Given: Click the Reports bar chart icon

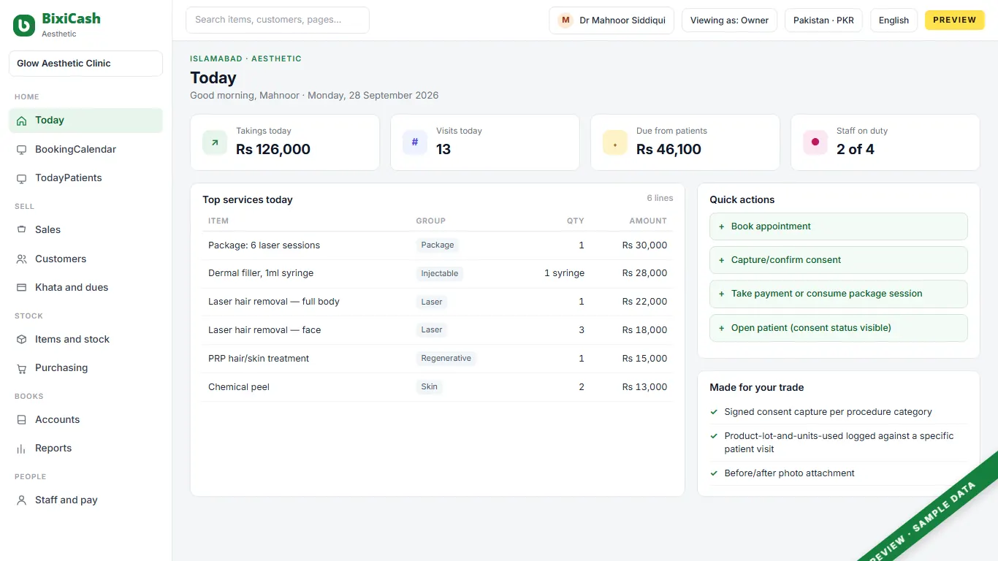Looking at the screenshot, I should (21, 449).
